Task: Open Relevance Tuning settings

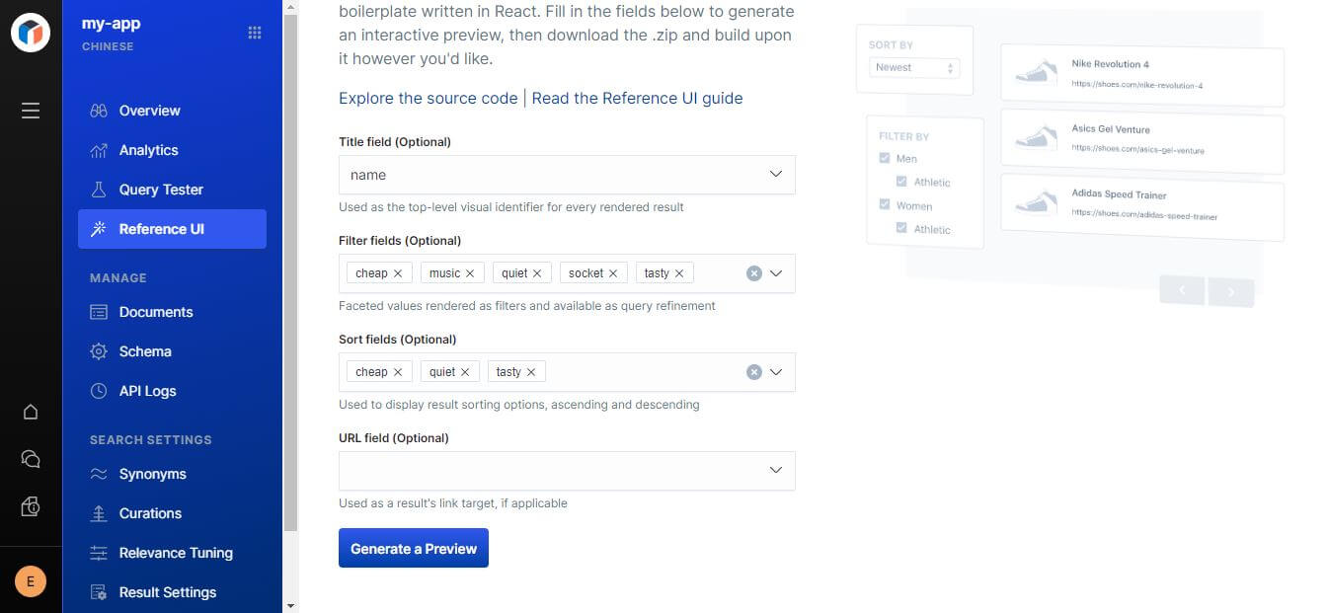Action: 176,553
